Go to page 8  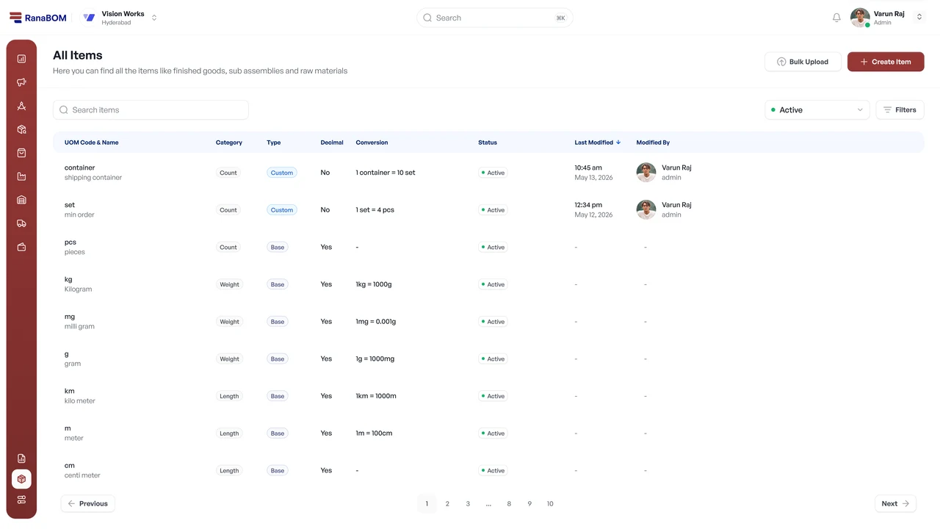click(x=509, y=504)
